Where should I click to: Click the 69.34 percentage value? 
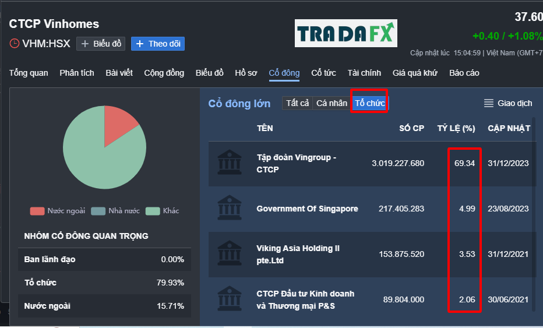(x=465, y=164)
